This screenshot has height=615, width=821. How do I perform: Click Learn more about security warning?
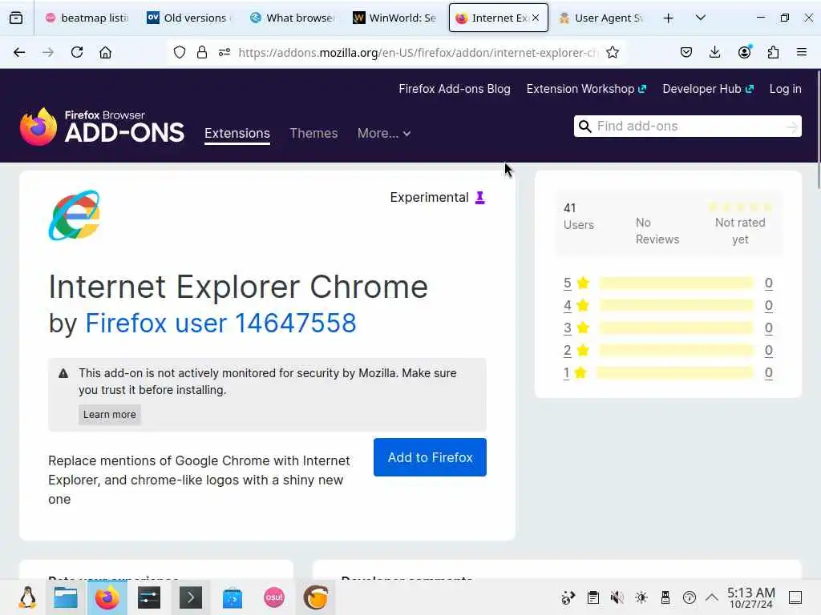(109, 415)
